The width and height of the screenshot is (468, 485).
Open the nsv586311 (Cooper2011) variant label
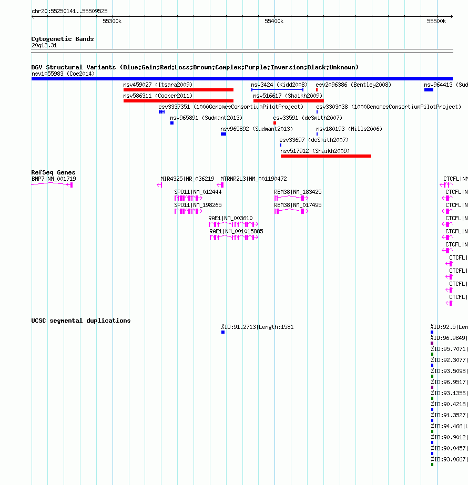tap(158, 96)
